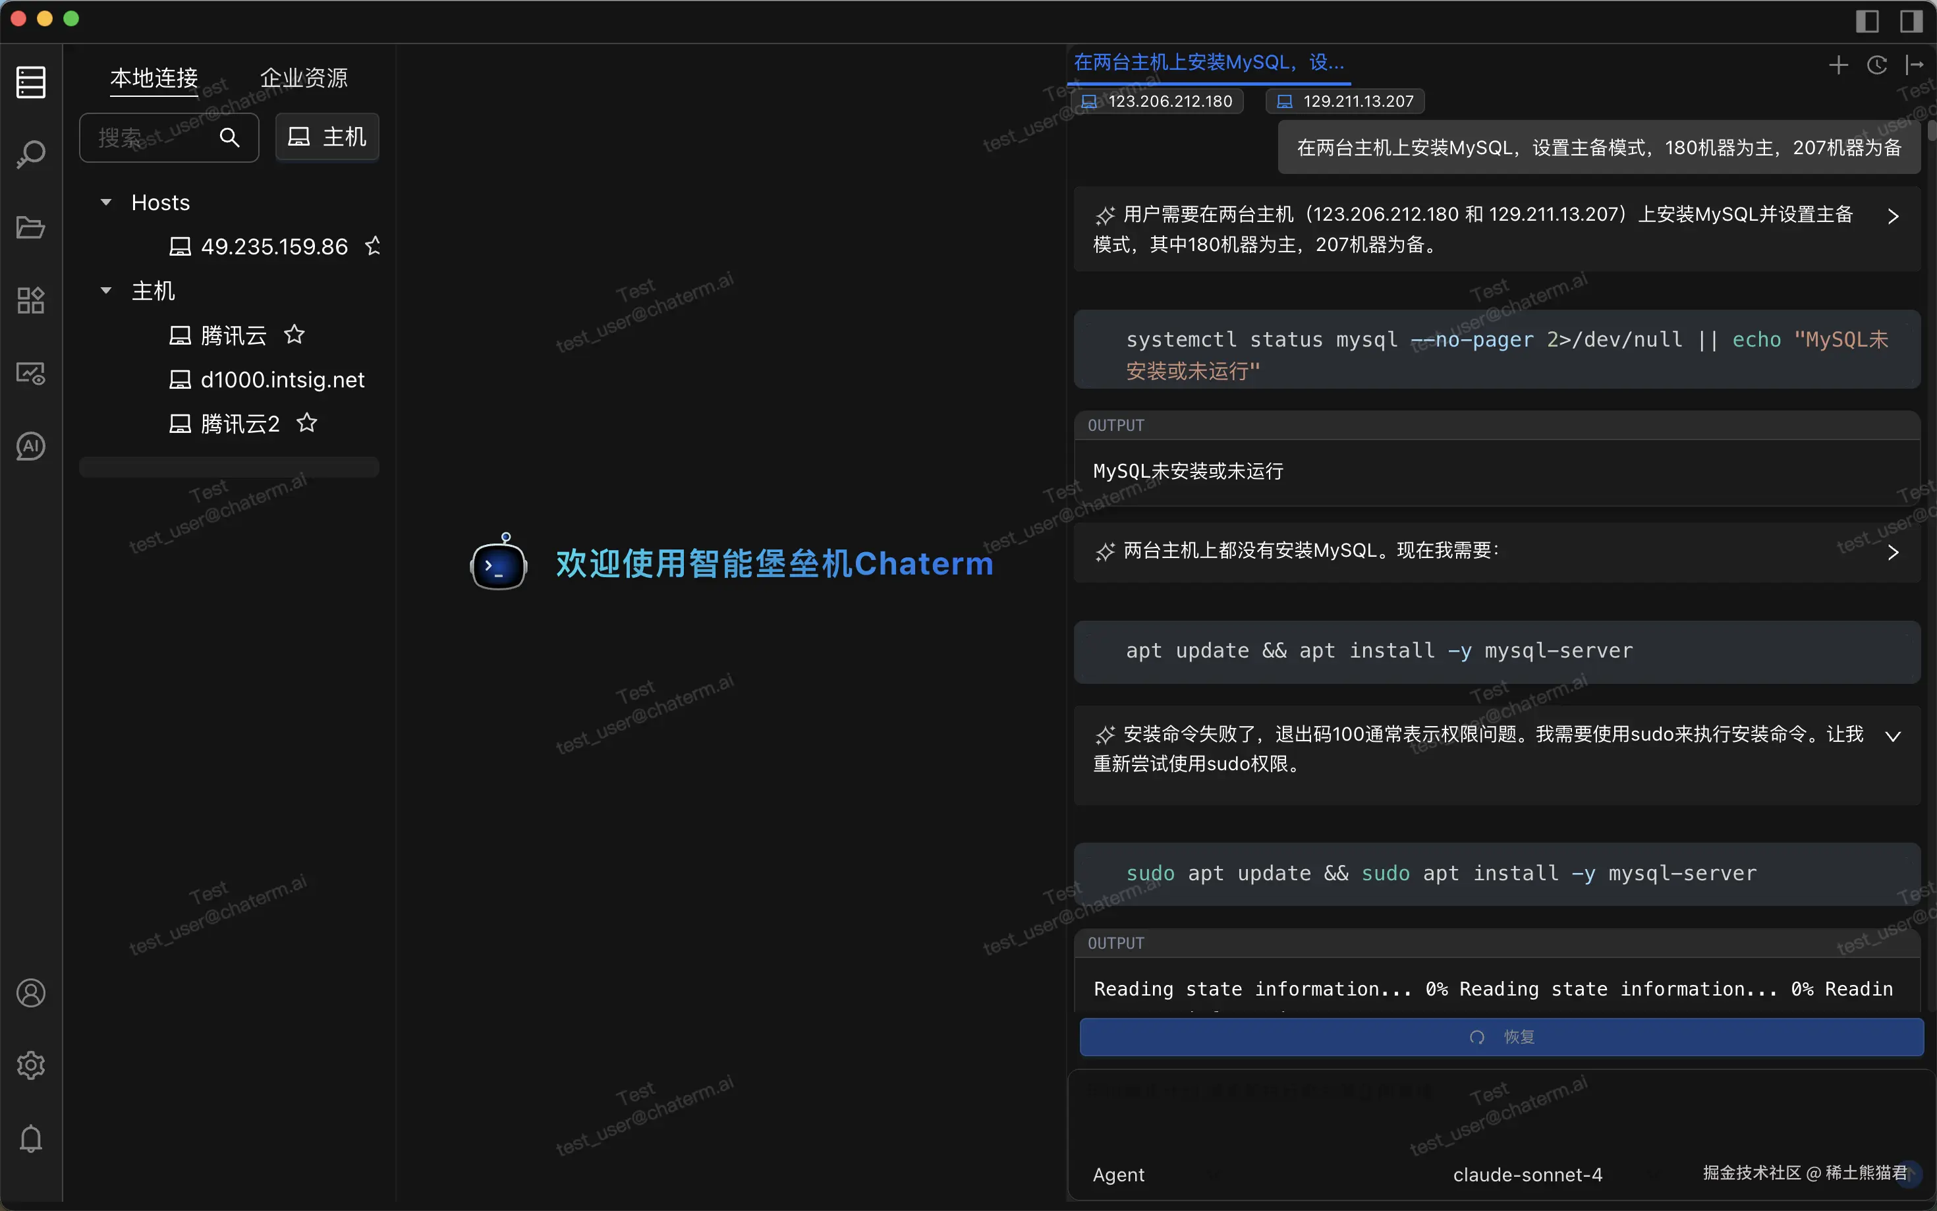Open chat history clock icon
The image size is (1937, 1211).
point(1877,65)
